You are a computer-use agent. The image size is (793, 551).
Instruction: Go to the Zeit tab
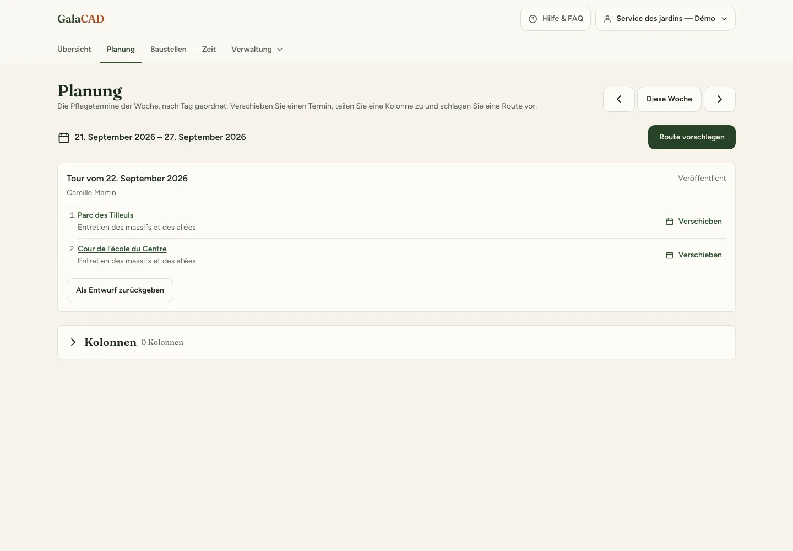point(209,50)
